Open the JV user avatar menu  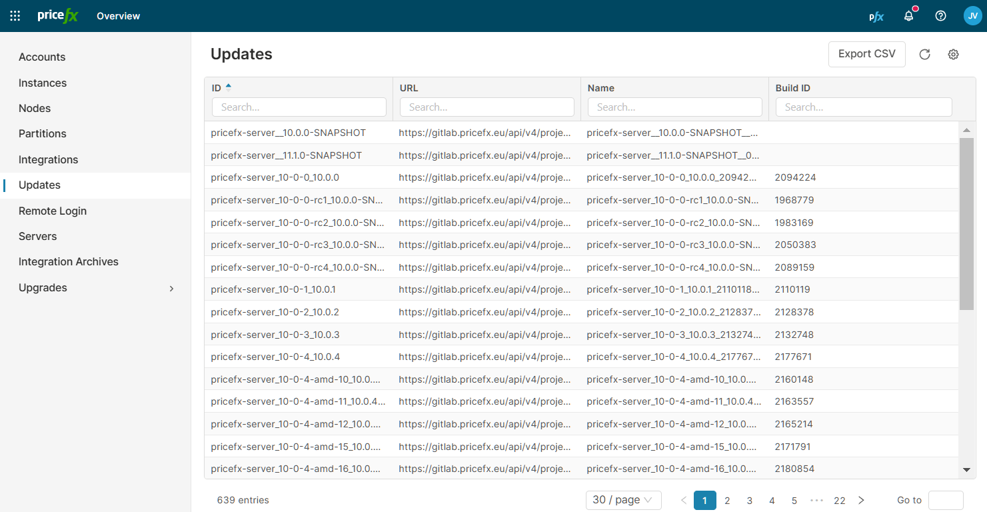pyautogui.click(x=972, y=16)
